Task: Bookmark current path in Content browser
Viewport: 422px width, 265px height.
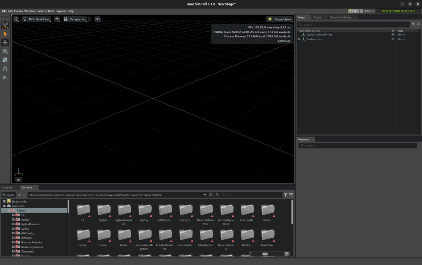Action: [x=211, y=195]
